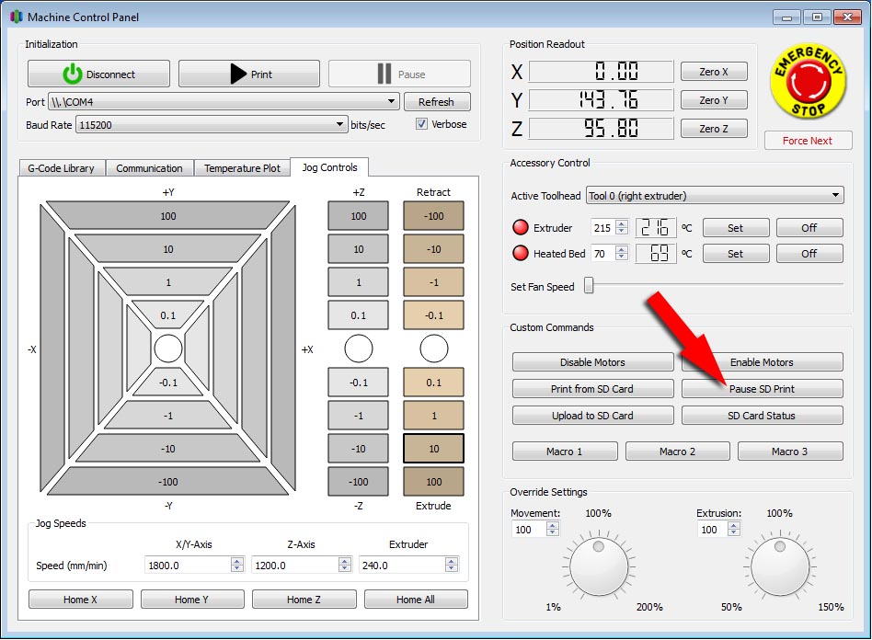
Task: Click the center circle of XY jog pad
Action: coord(168,349)
